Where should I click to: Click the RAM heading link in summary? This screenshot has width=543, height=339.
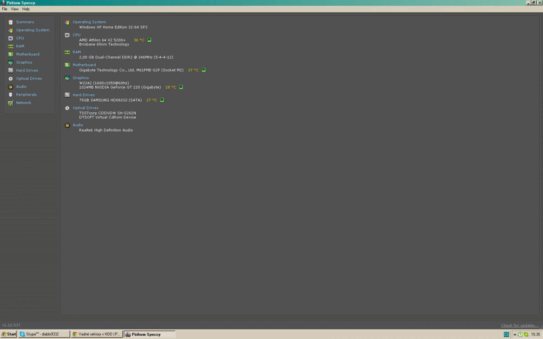[x=77, y=52]
